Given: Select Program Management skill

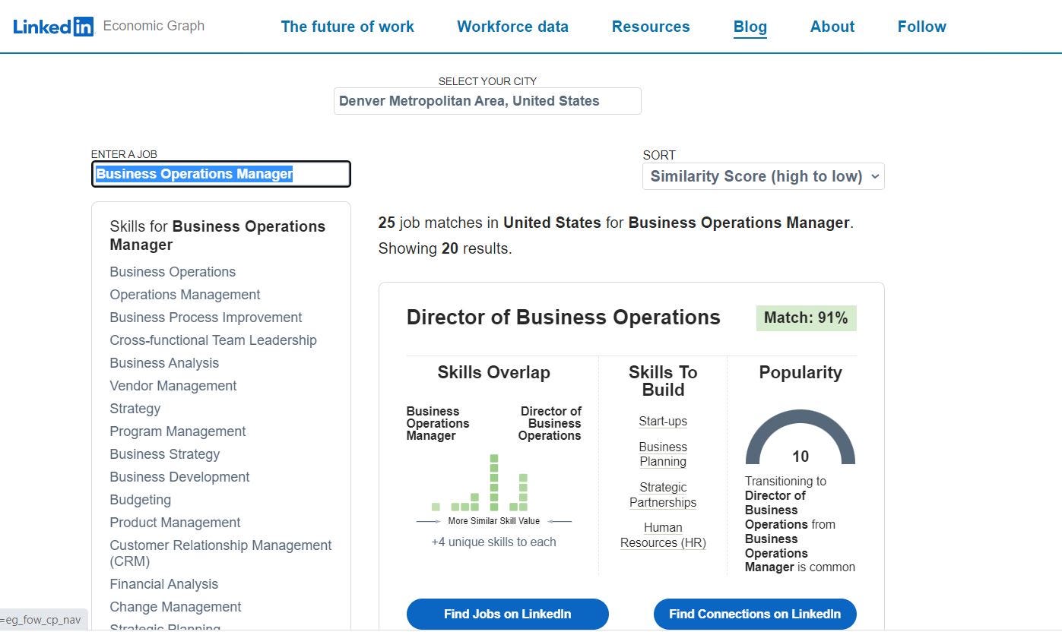Looking at the screenshot, I should 178,431.
